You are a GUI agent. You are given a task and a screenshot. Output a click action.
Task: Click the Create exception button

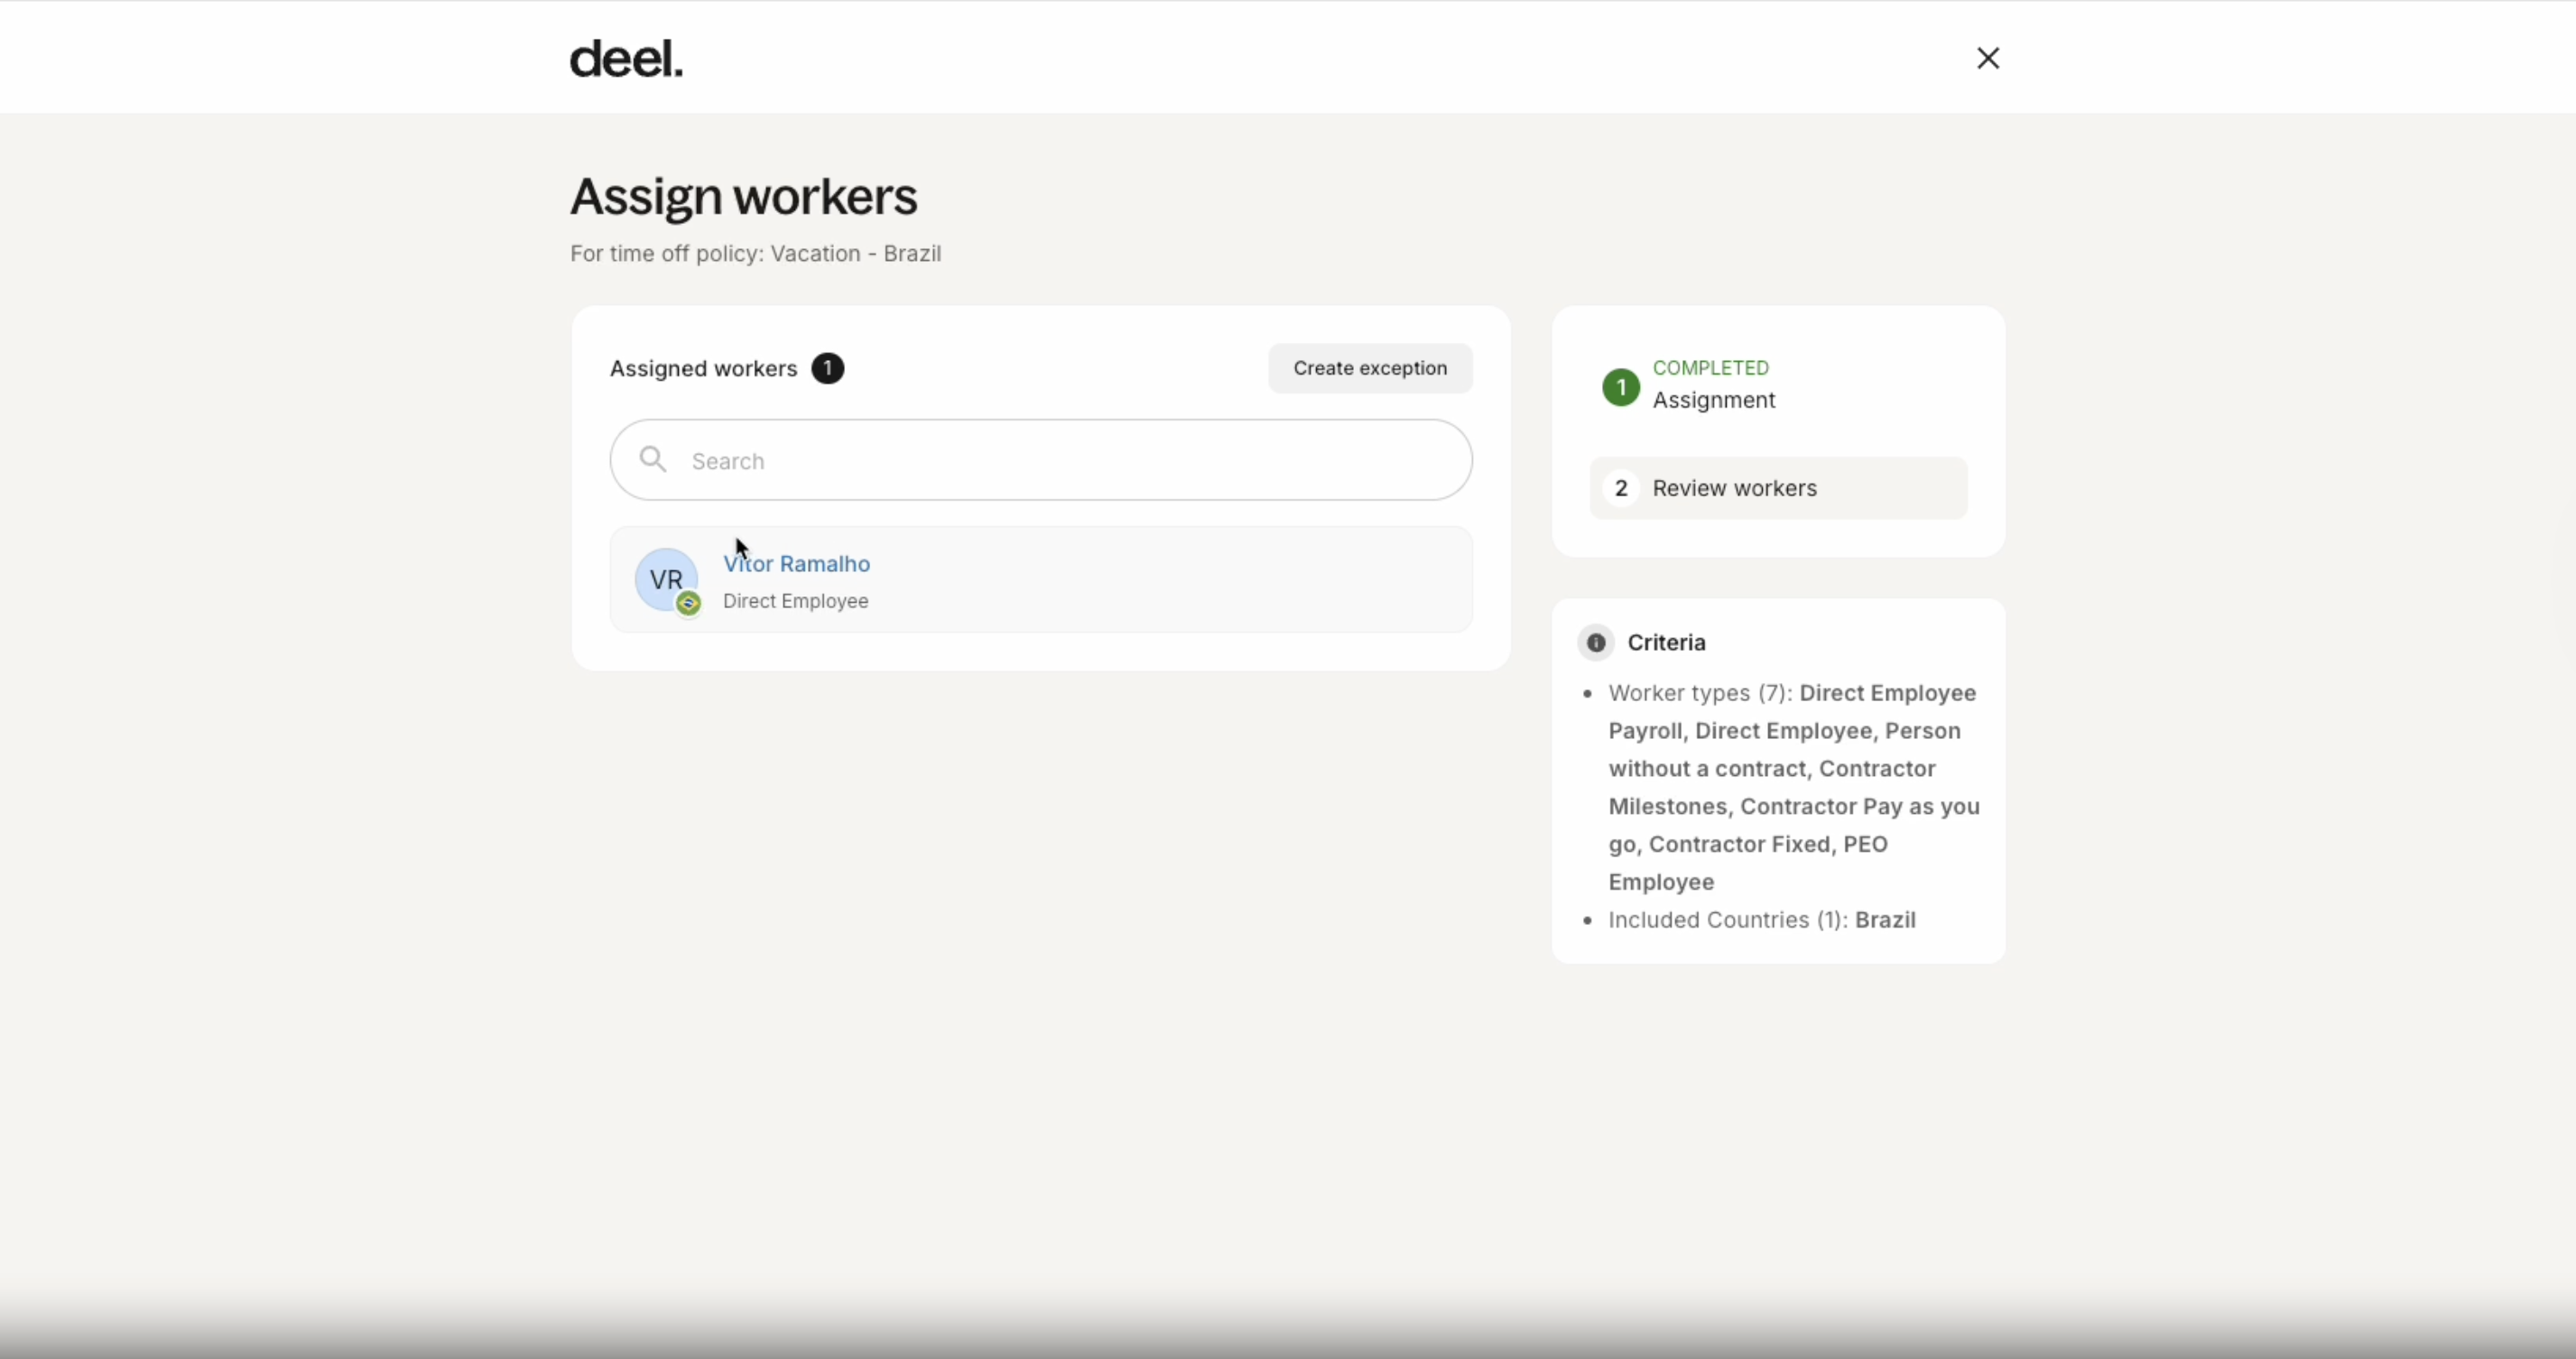click(1369, 368)
